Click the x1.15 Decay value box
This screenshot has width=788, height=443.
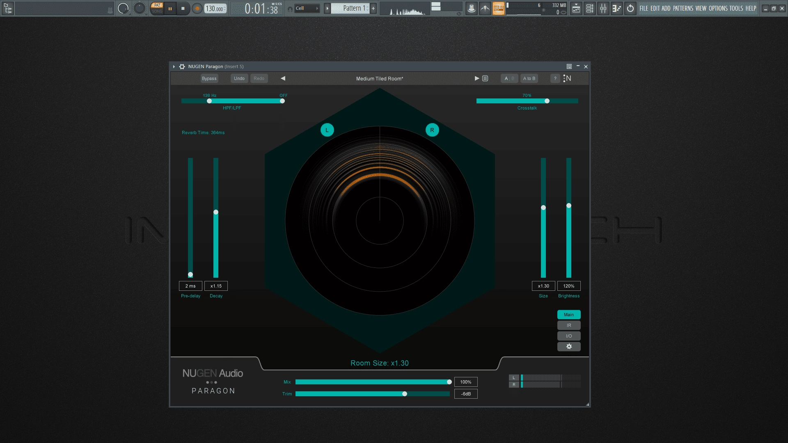click(216, 286)
